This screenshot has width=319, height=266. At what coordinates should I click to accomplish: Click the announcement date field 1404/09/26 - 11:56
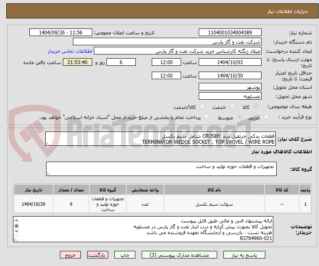pyautogui.click(x=61, y=33)
